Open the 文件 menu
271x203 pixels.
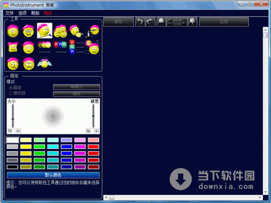coord(9,13)
